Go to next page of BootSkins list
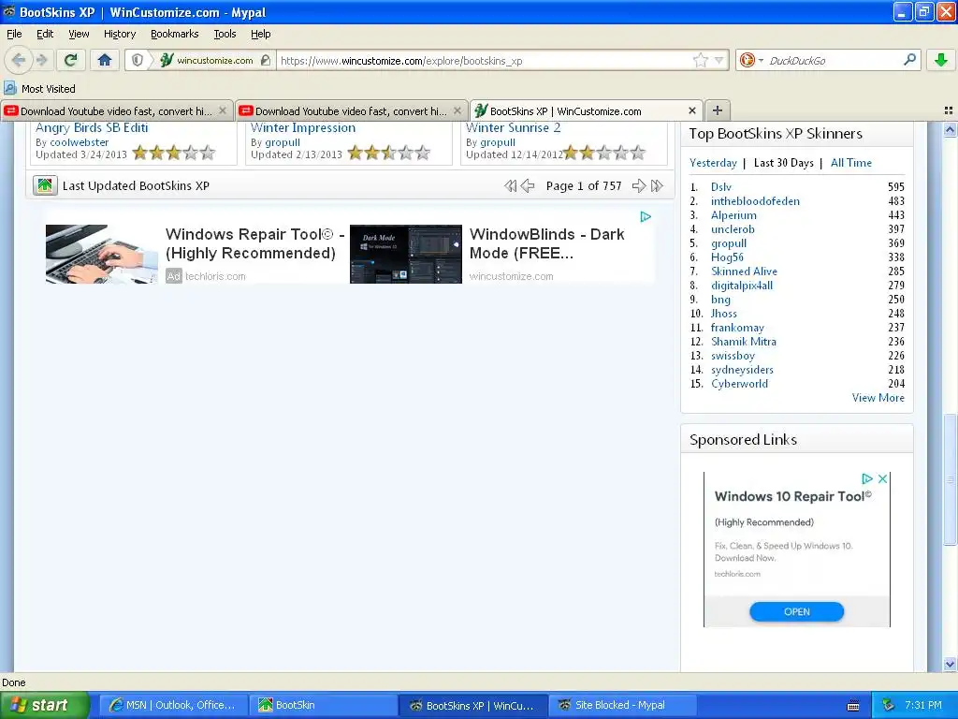958x719 pixels. [638, 186]
